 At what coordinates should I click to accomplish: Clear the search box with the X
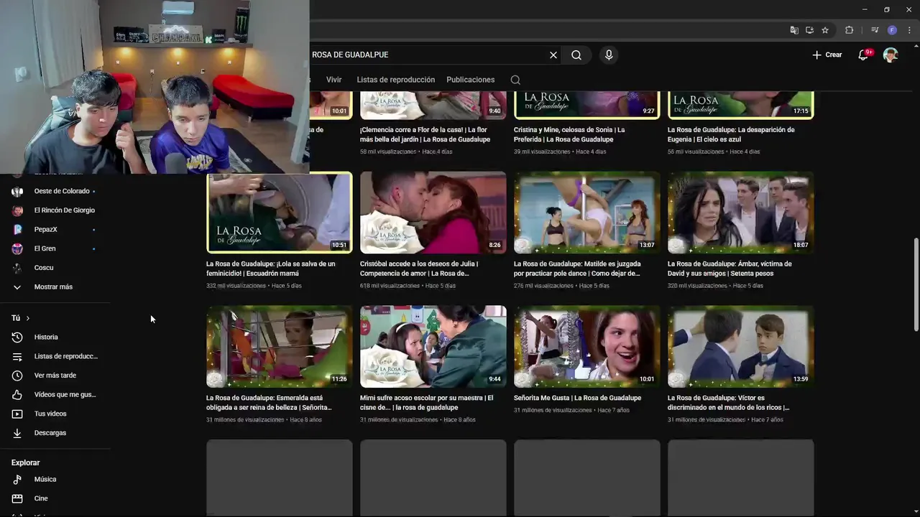pos(553,55)
